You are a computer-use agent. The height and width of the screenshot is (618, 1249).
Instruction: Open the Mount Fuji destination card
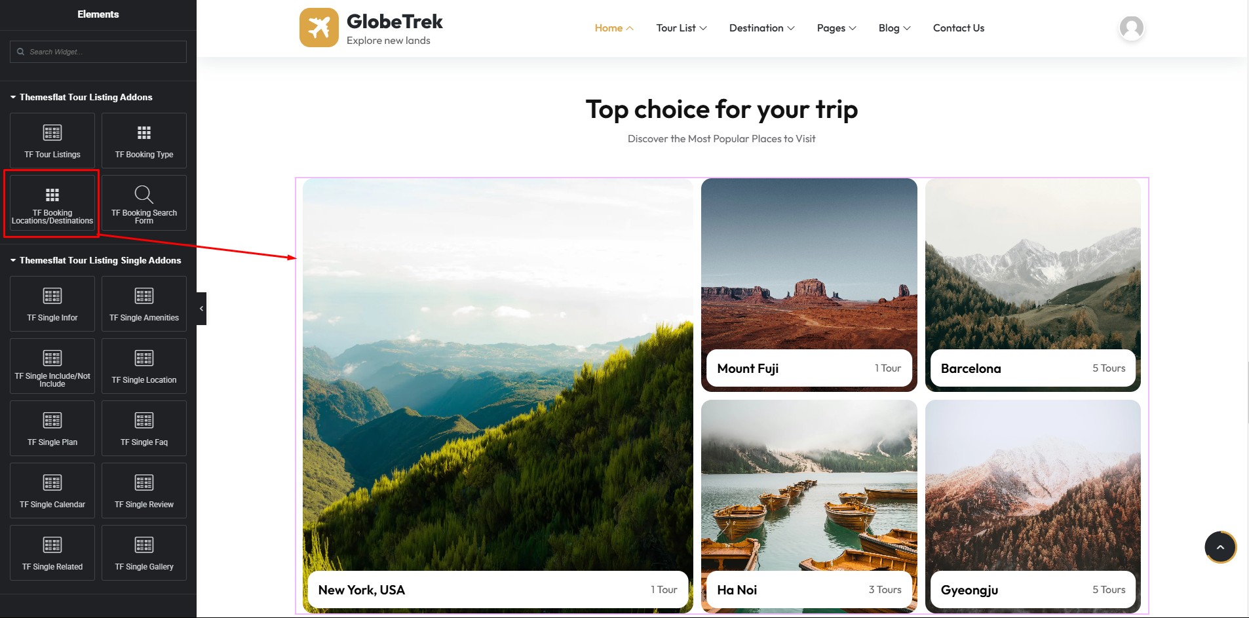click(809, 284)
